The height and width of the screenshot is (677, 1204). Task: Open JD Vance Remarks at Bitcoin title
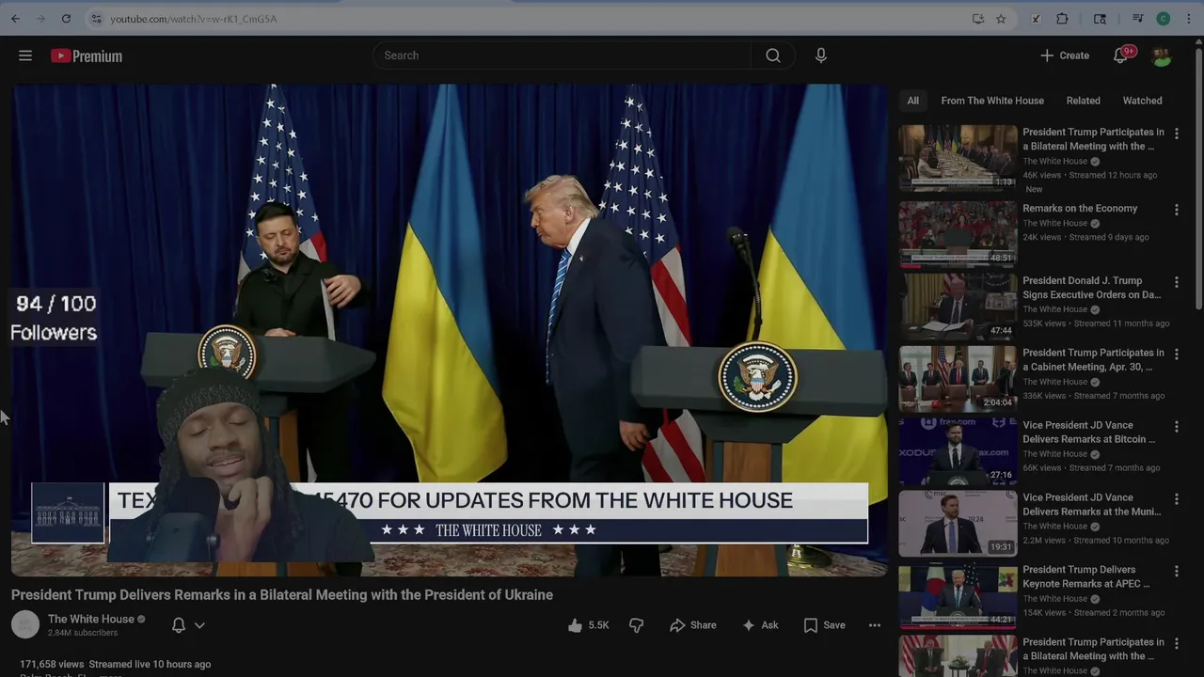1089,433
